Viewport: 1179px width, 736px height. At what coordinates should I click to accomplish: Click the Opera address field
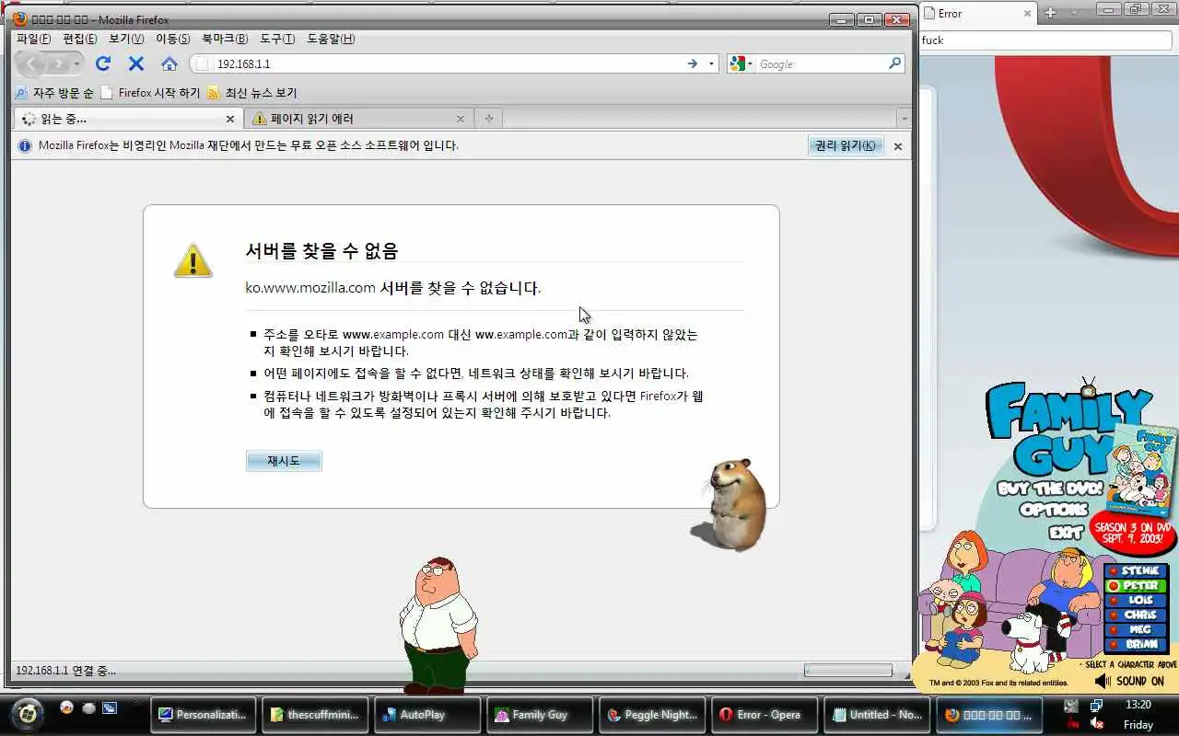click(1048, 40)
